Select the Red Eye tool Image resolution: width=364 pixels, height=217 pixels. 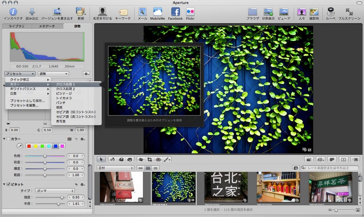(x=158, y=159)
